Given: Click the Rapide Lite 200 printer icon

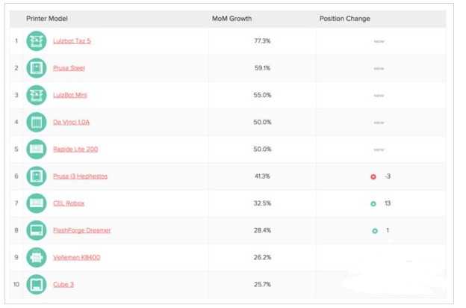Looking at the screenshot, I should click(x=36, y=149).
